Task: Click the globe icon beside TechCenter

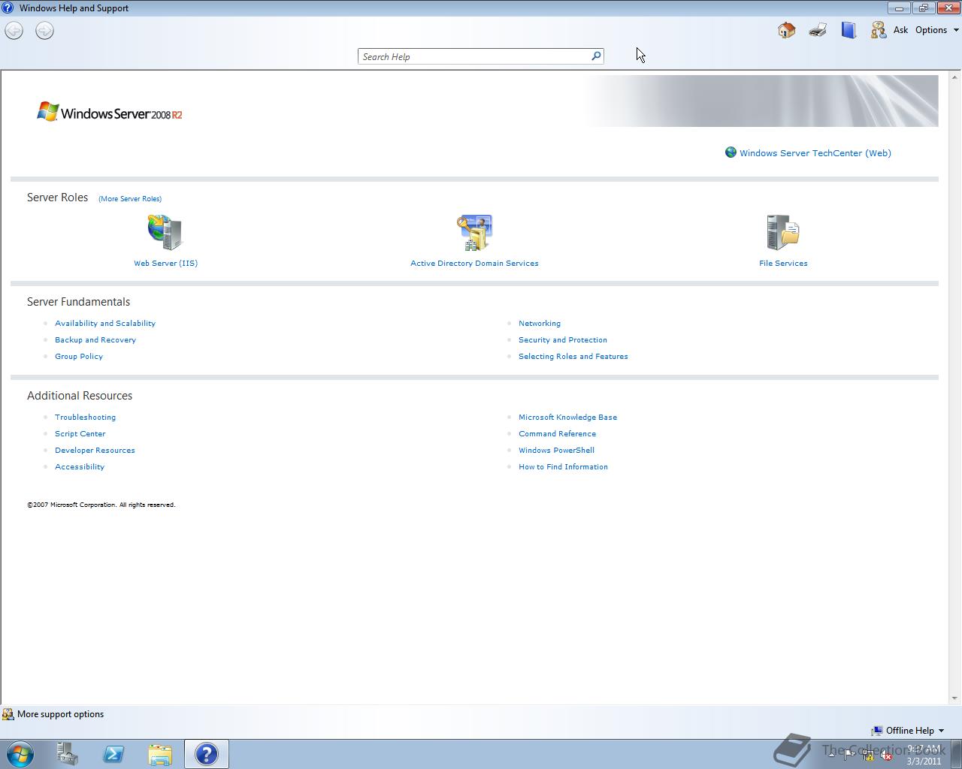Action: [x=731, y=152]
